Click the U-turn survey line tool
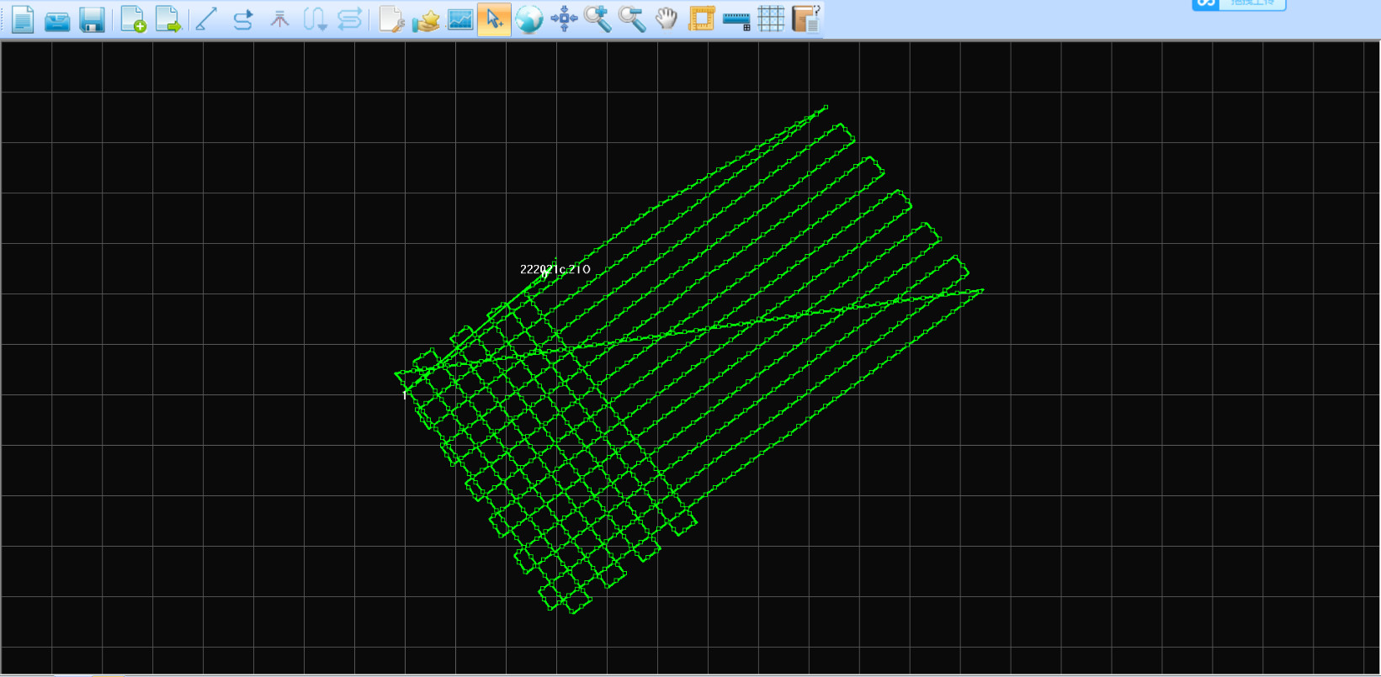The width and height of the screenshot is (1381, 677). pos(315,19)
